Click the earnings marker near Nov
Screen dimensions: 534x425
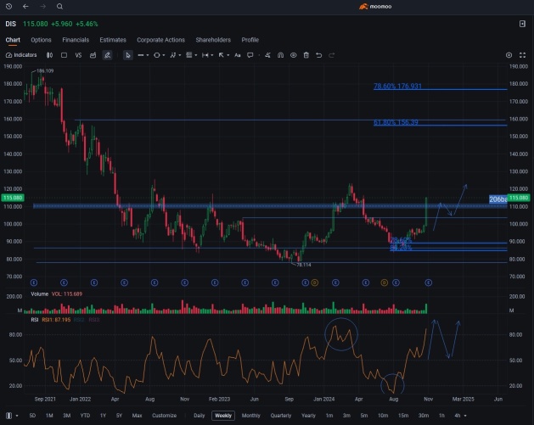tap(429, 282)
